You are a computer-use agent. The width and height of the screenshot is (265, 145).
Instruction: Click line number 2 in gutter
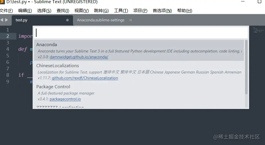click(8, 36)
